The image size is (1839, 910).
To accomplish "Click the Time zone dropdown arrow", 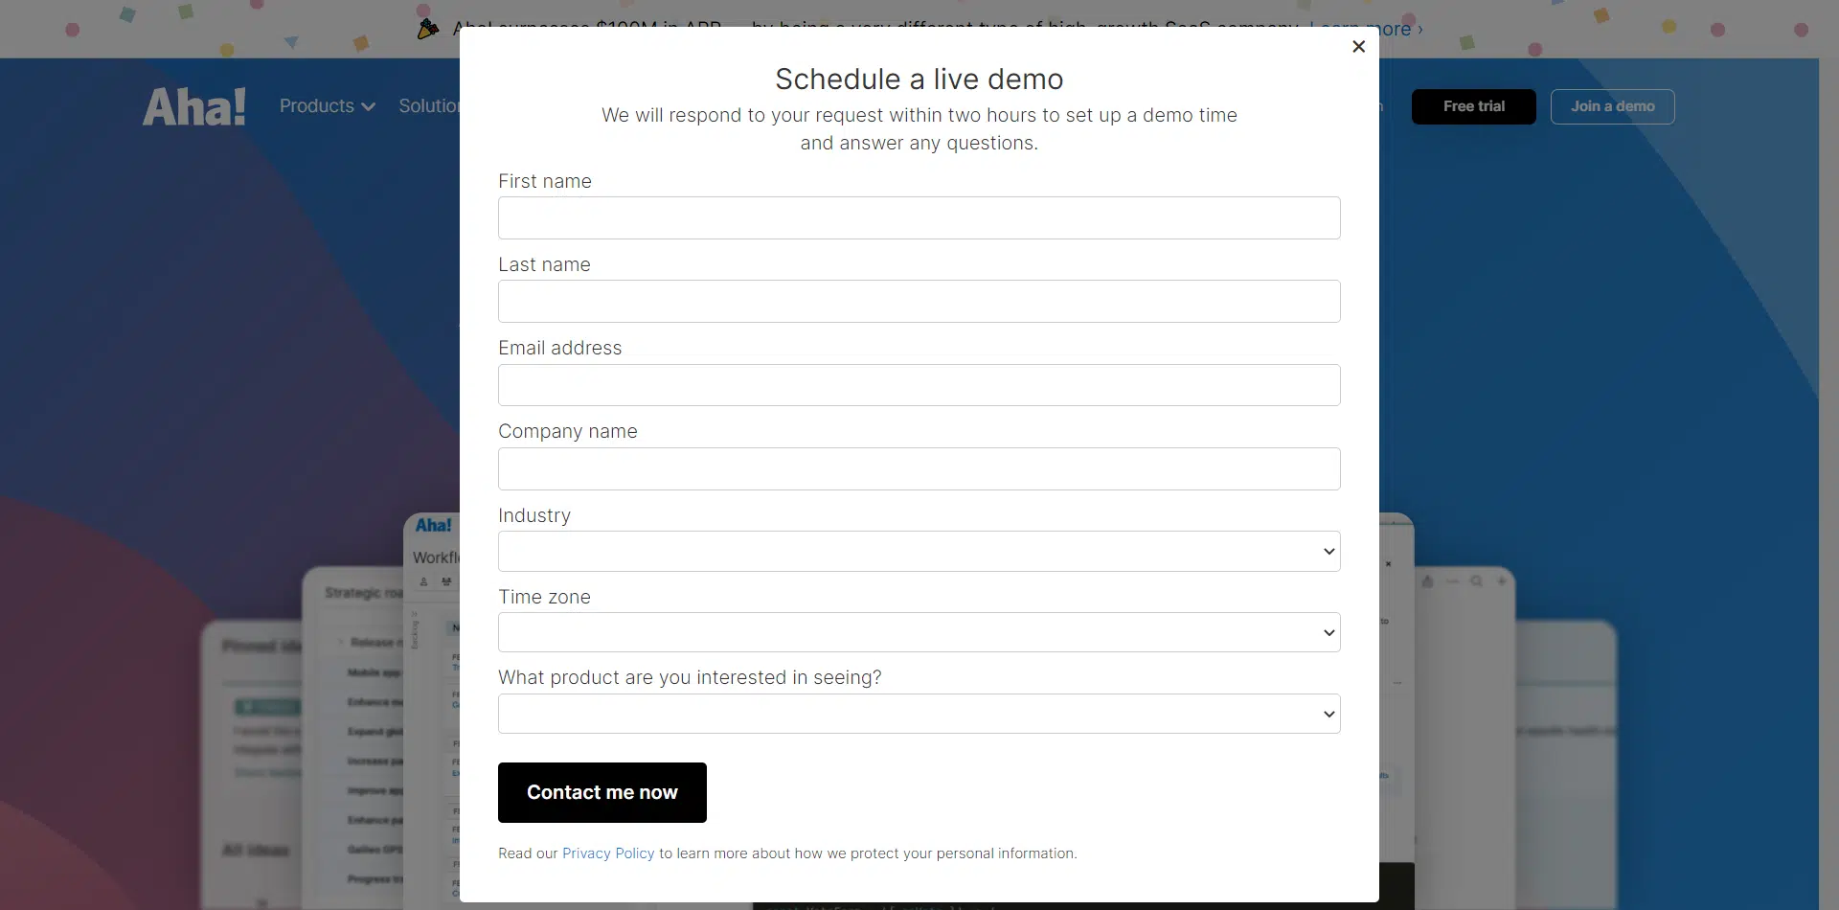I will click(1328, 633).
